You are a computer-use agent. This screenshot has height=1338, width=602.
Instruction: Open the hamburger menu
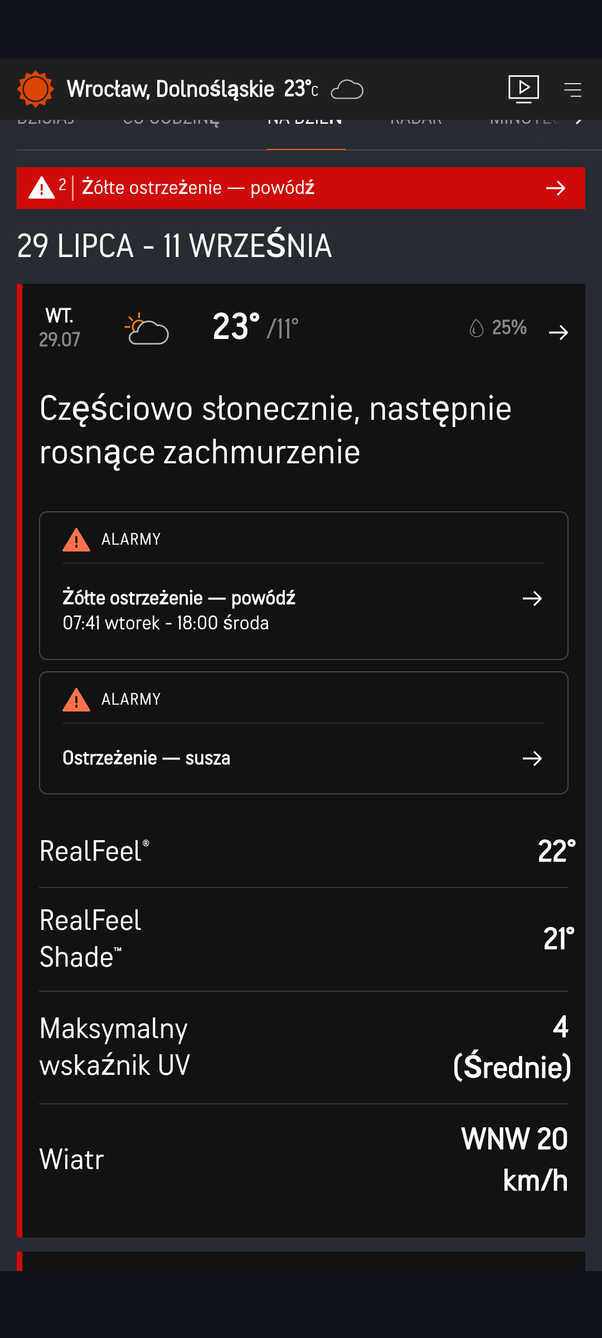pos(572,90)
